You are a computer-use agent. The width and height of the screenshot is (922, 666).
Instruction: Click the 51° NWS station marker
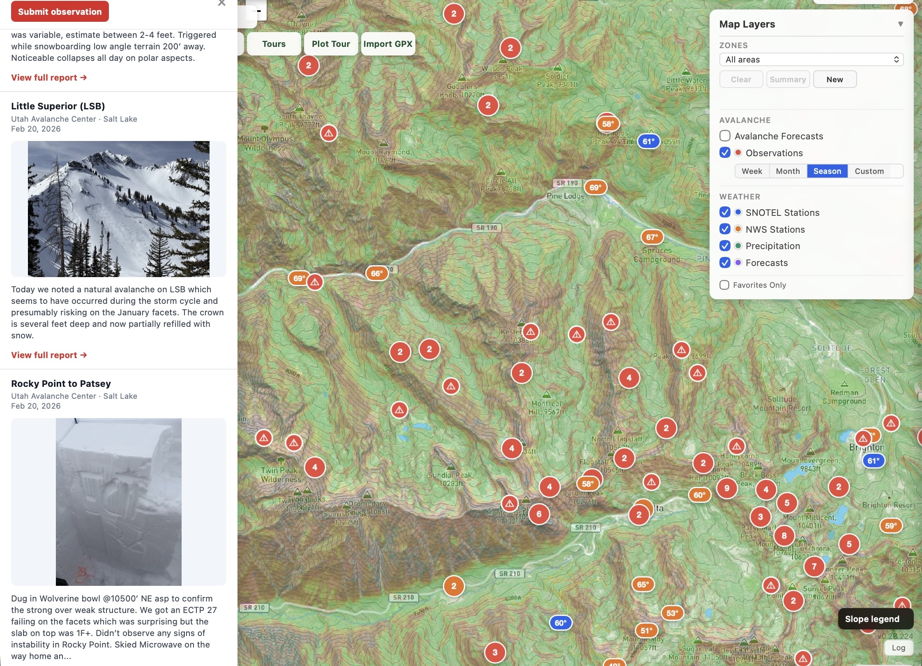pyautogui.click(x=646, y=631)
